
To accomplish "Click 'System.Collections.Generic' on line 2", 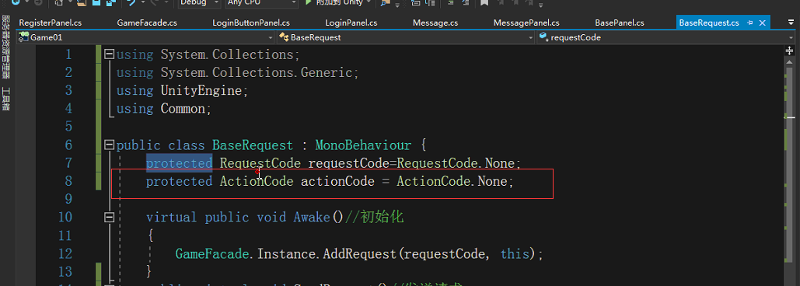I will pyautogui.click(x=257, y=72).
